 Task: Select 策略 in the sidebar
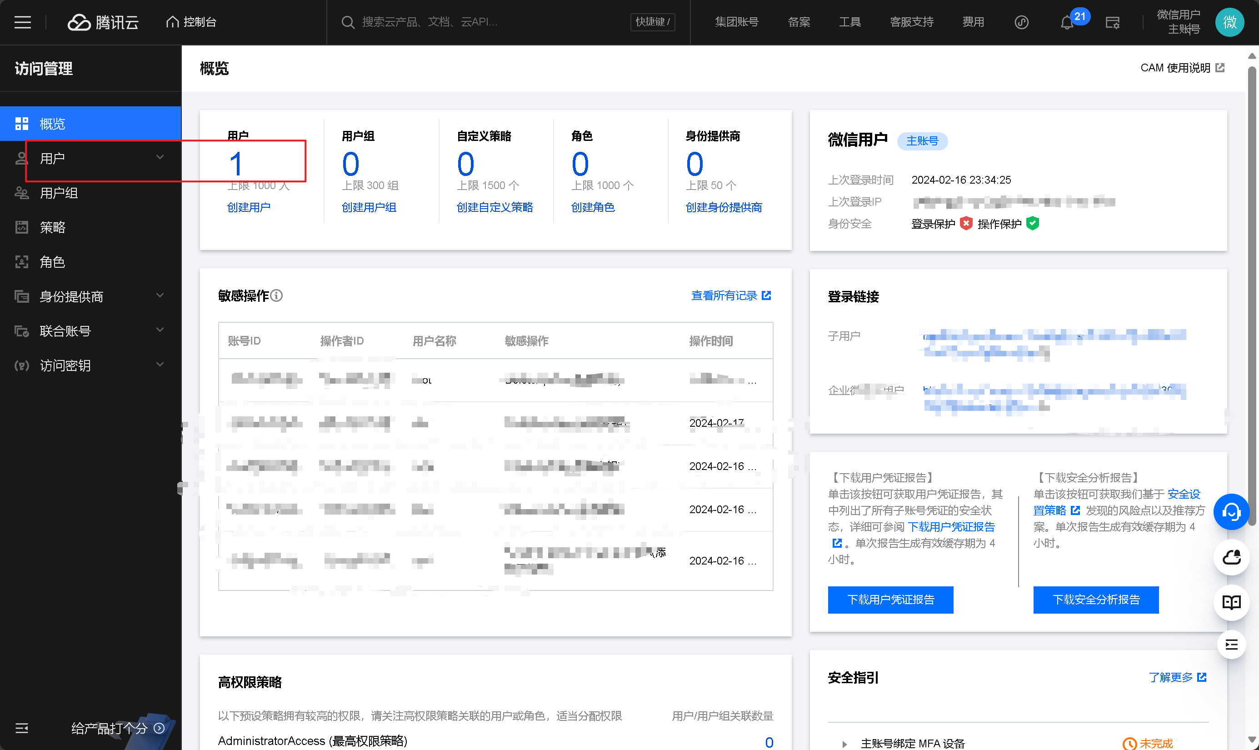pyautogui.click(x=53, y=227)
